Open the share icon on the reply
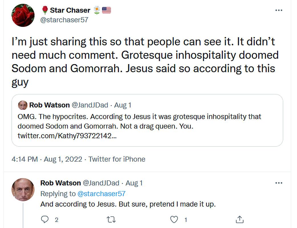Screen dimensions: 297x228 click(x=240, y=219)
